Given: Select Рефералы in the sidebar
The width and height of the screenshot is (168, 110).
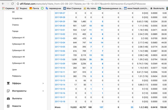Looking at the screenshot, I should coord(17,76).
